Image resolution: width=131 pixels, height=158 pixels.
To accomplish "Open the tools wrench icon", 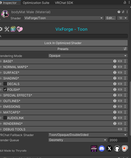I will tap(7, 29).
